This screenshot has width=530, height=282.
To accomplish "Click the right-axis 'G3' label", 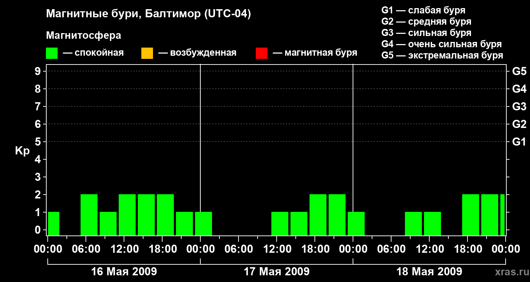I will pos(519,106).
